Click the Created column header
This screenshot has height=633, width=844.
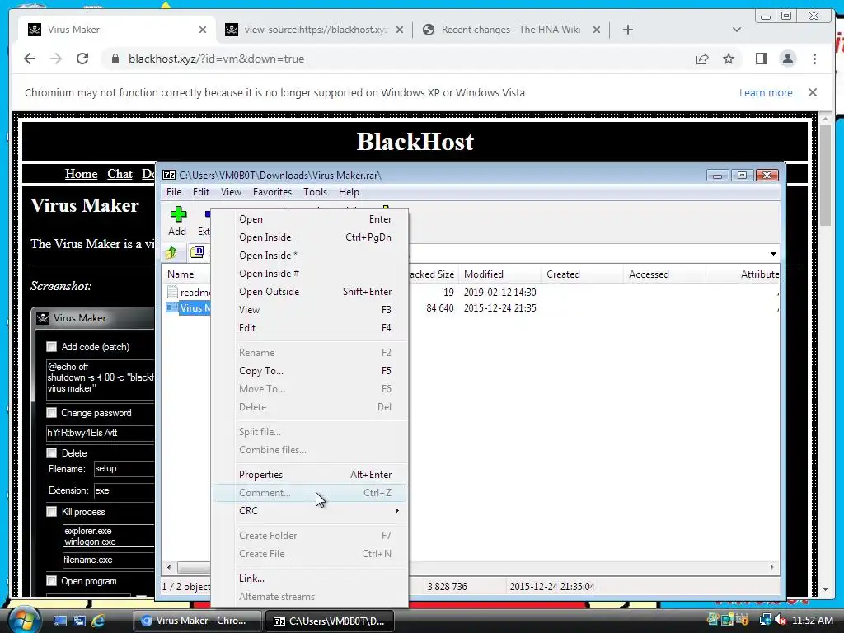582,274
